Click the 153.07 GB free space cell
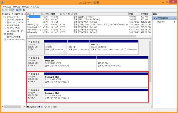 146,24
